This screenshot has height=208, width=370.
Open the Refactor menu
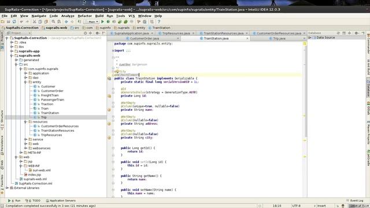[85, 16]
